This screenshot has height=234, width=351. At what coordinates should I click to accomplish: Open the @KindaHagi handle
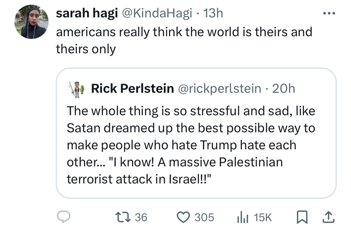[156, 14]
